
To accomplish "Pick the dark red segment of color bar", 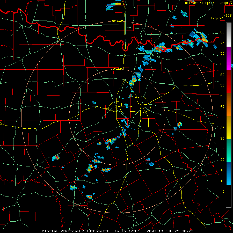I will pyautogui.click(x=229, y=81).
